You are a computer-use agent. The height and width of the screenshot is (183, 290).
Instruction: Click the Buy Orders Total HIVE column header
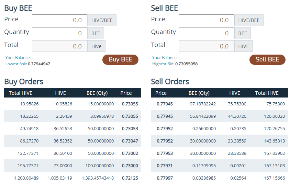point(21,93)
